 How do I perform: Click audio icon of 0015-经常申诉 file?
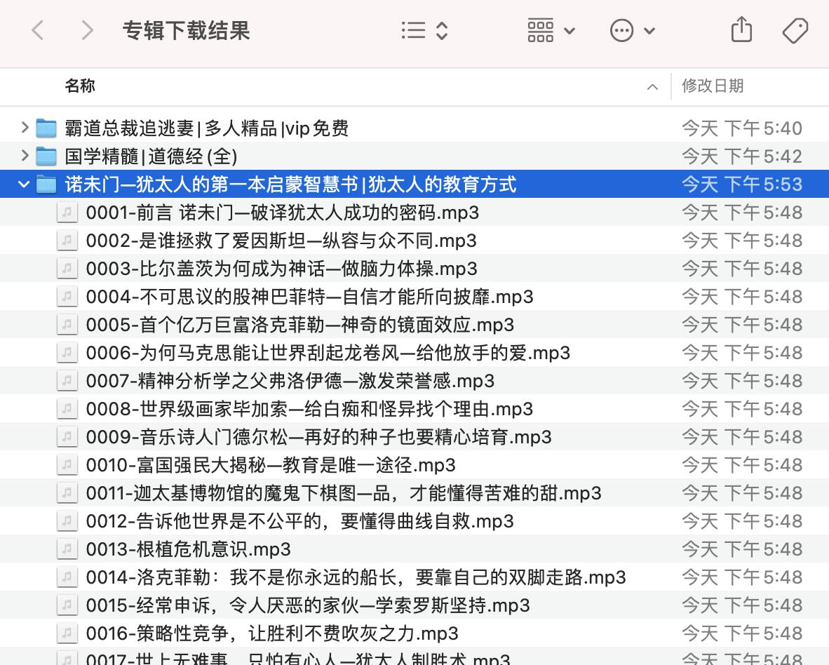pos(67,604)
